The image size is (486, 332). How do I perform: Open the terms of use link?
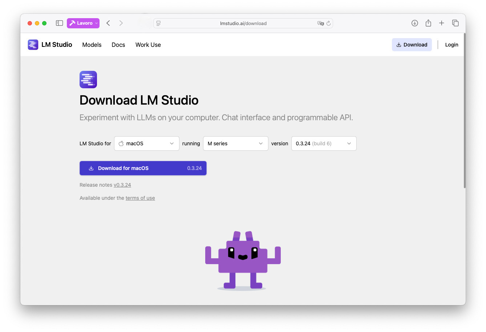tap(140, 198)
